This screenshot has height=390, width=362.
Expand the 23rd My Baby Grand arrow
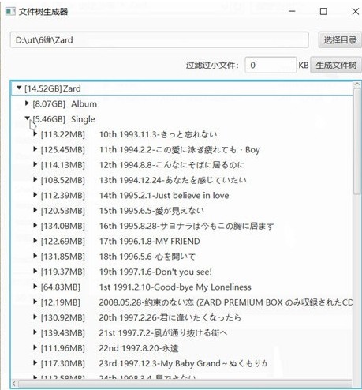(35, 362)
